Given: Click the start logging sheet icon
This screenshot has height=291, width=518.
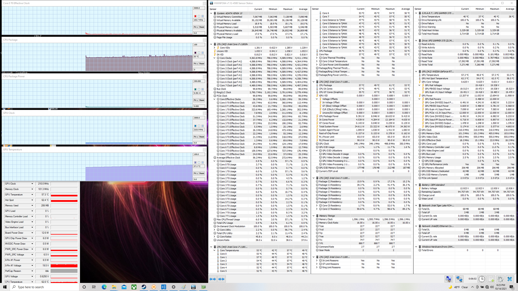Looking at the screenshot, I should (491, 279).
